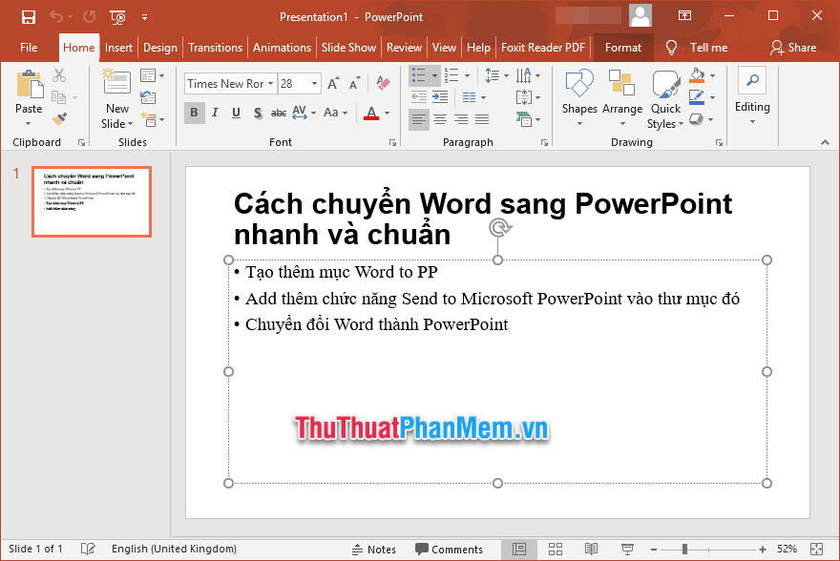Select the Format Painter

click(57, 116)
